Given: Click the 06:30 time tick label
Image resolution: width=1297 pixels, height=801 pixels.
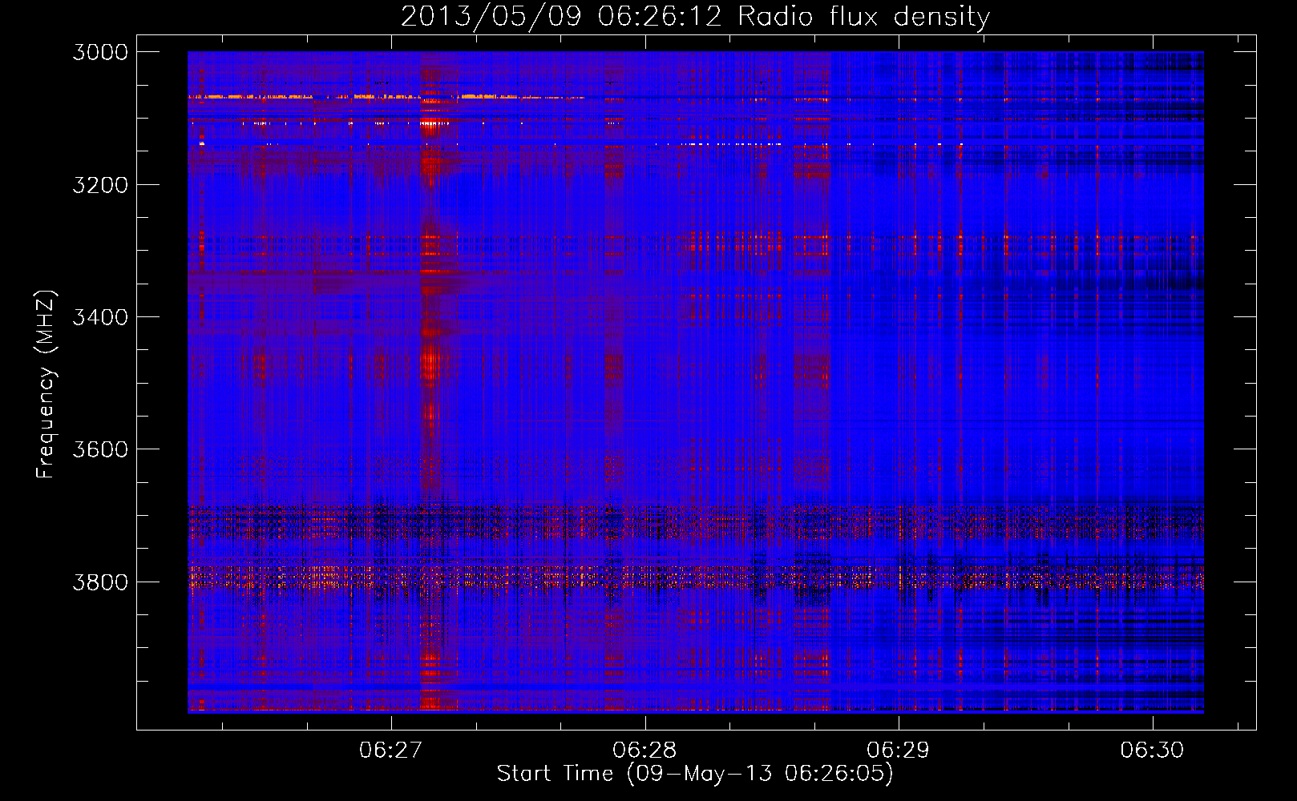Looking at the screenshot, I should tap(1152, 751).
